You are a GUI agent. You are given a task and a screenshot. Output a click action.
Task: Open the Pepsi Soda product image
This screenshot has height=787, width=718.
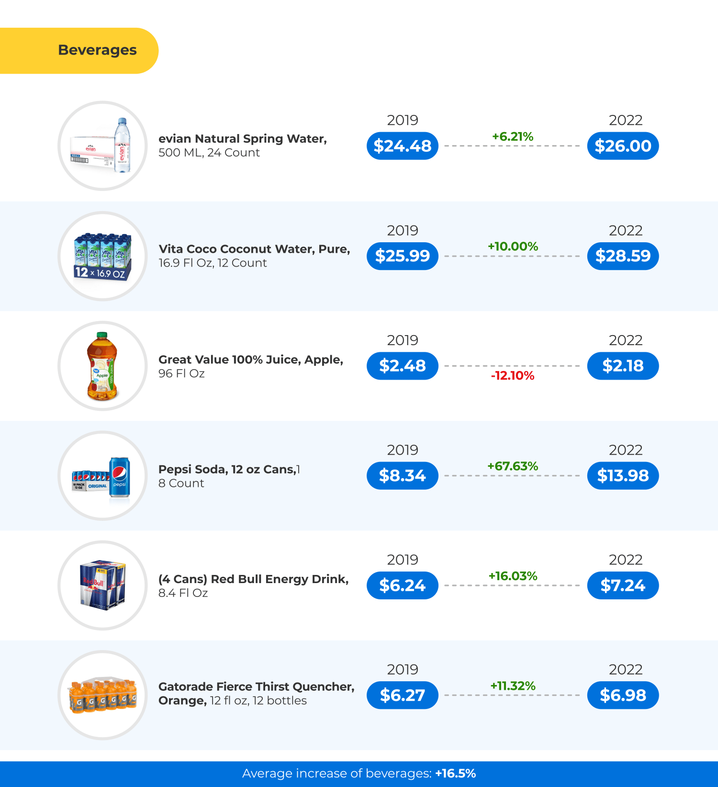click(102, 476)
